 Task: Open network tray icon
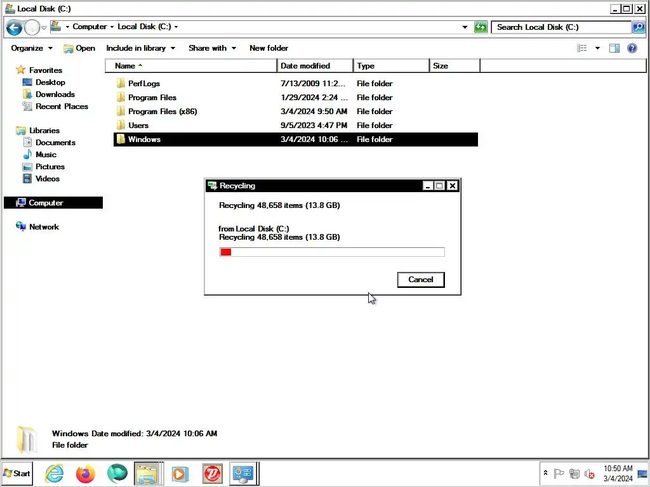[x=574, y=473]
